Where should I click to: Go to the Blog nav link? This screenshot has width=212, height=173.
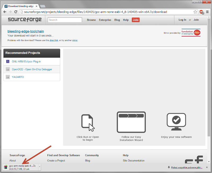[x=117, y=20]
